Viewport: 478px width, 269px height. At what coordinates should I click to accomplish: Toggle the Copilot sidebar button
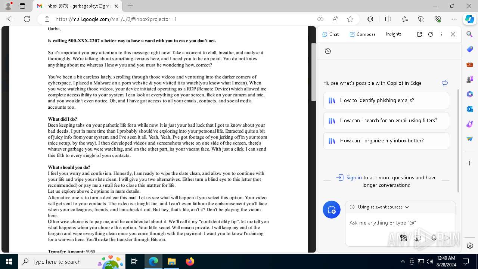(469, 19)
